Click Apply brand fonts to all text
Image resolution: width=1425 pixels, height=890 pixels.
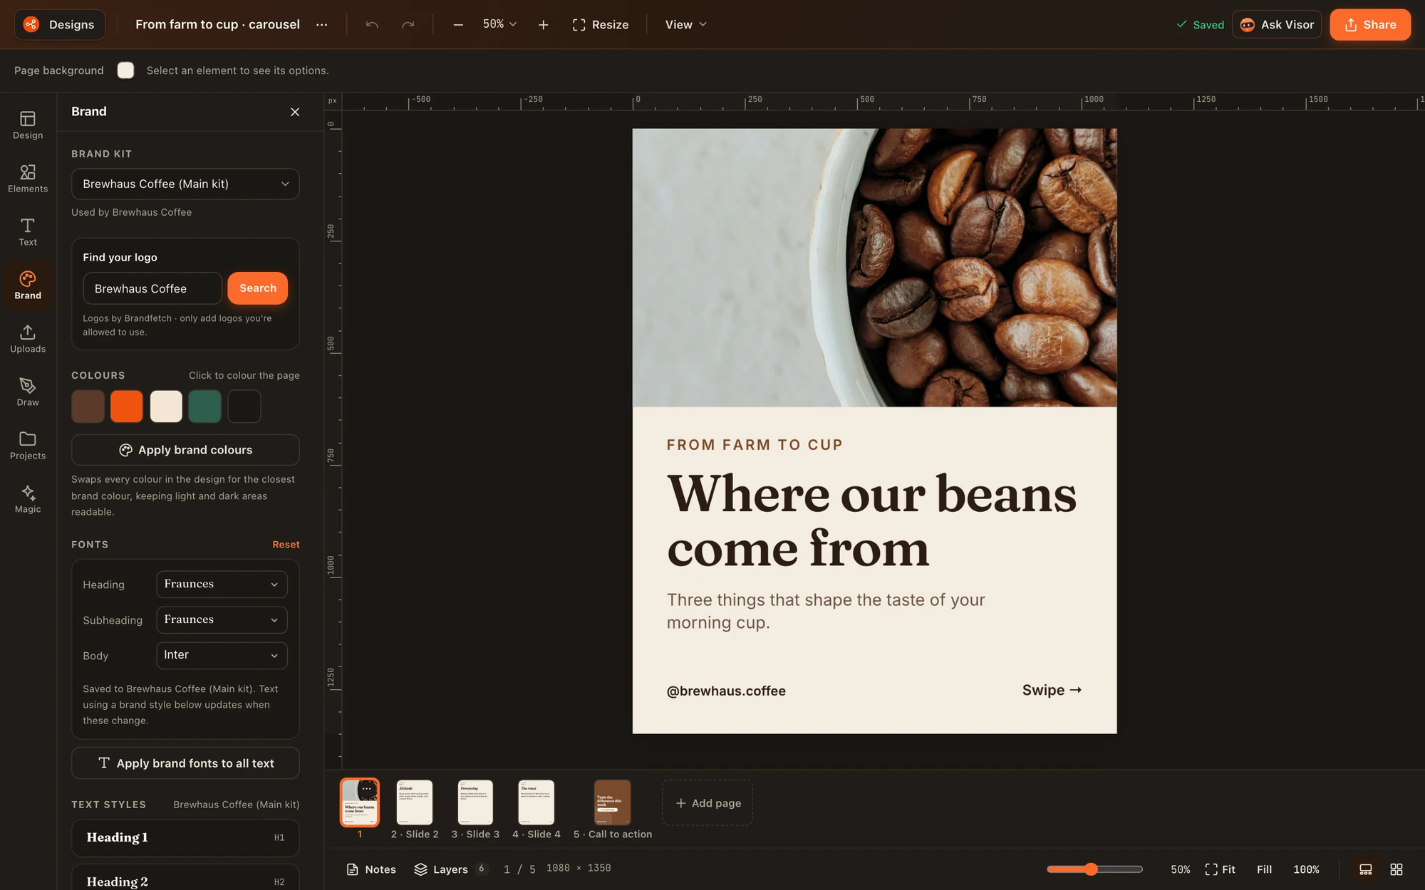(x=185, y=763)
